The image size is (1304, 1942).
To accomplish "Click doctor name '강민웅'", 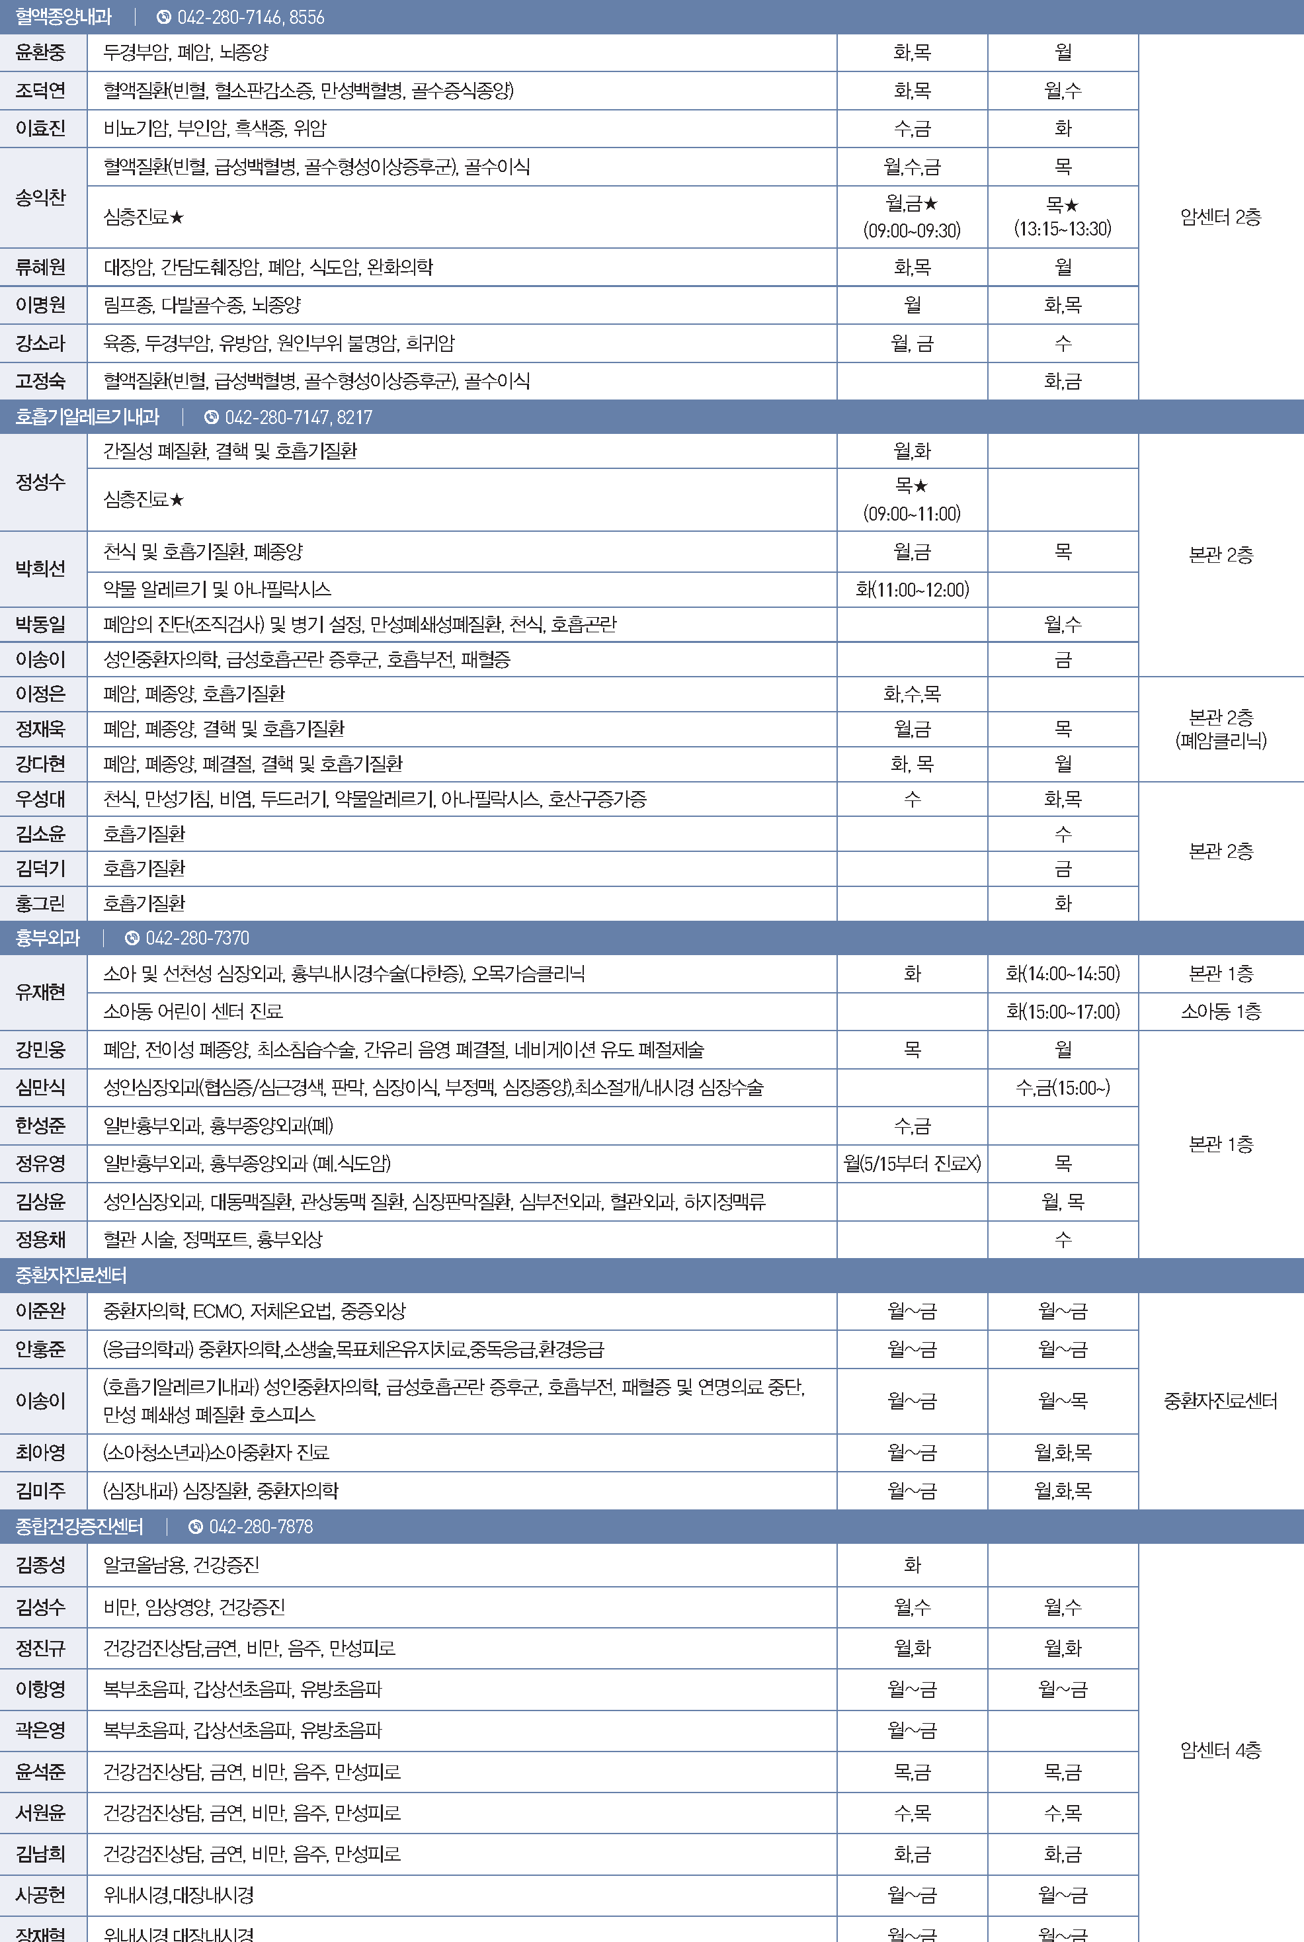I will (40, 1050).
